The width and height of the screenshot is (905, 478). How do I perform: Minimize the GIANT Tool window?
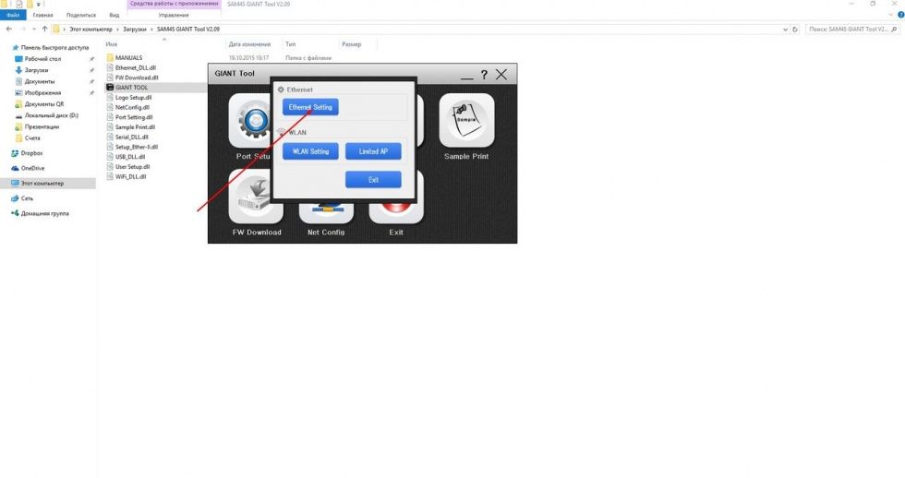[x=466, y=76]
